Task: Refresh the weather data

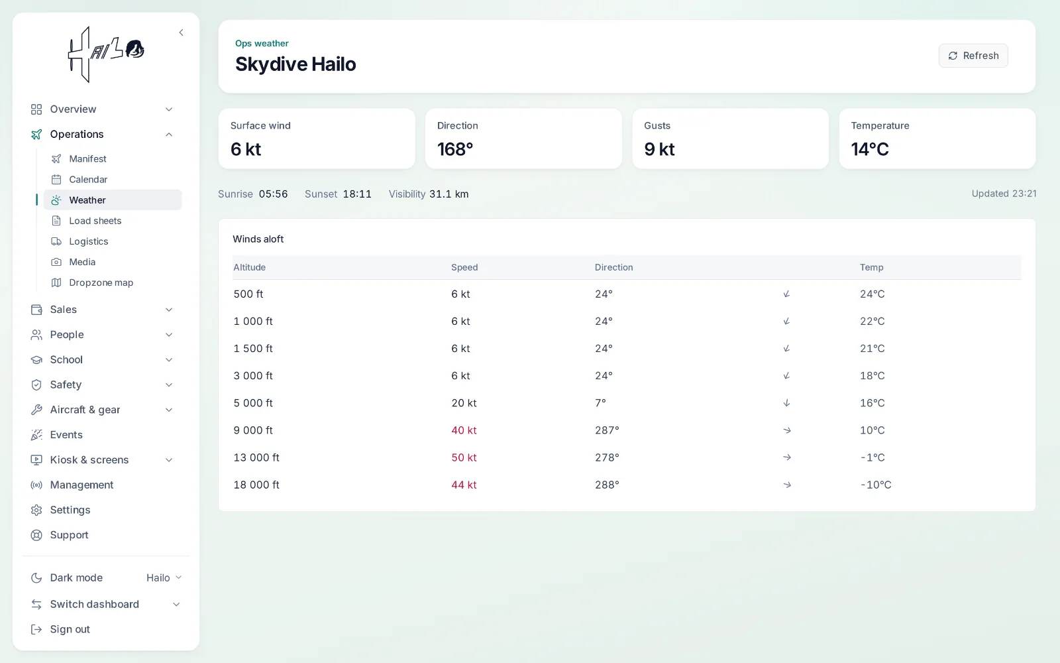Action: click(x=973, y=56)
